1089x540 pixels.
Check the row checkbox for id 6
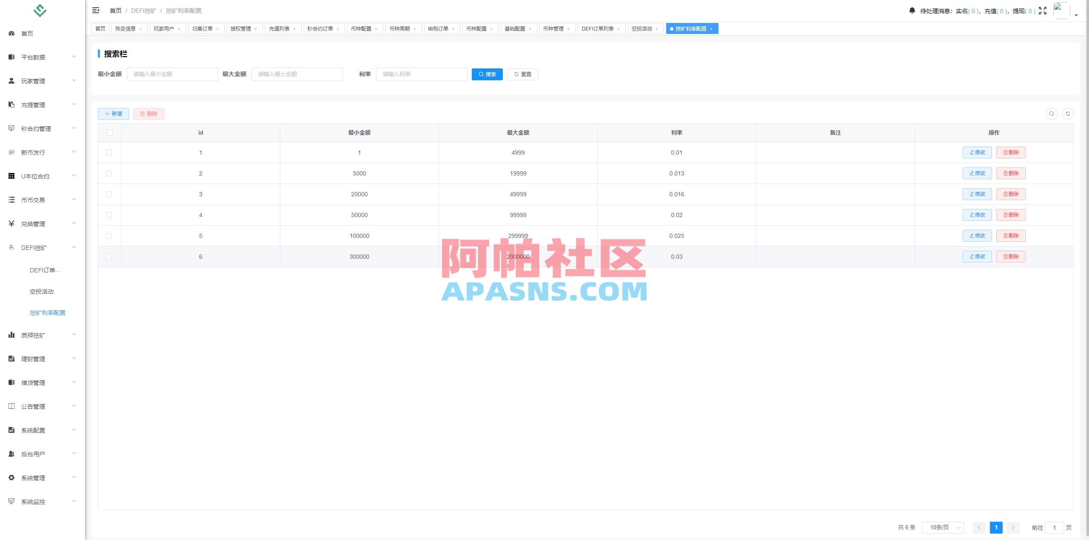point(110,257)
